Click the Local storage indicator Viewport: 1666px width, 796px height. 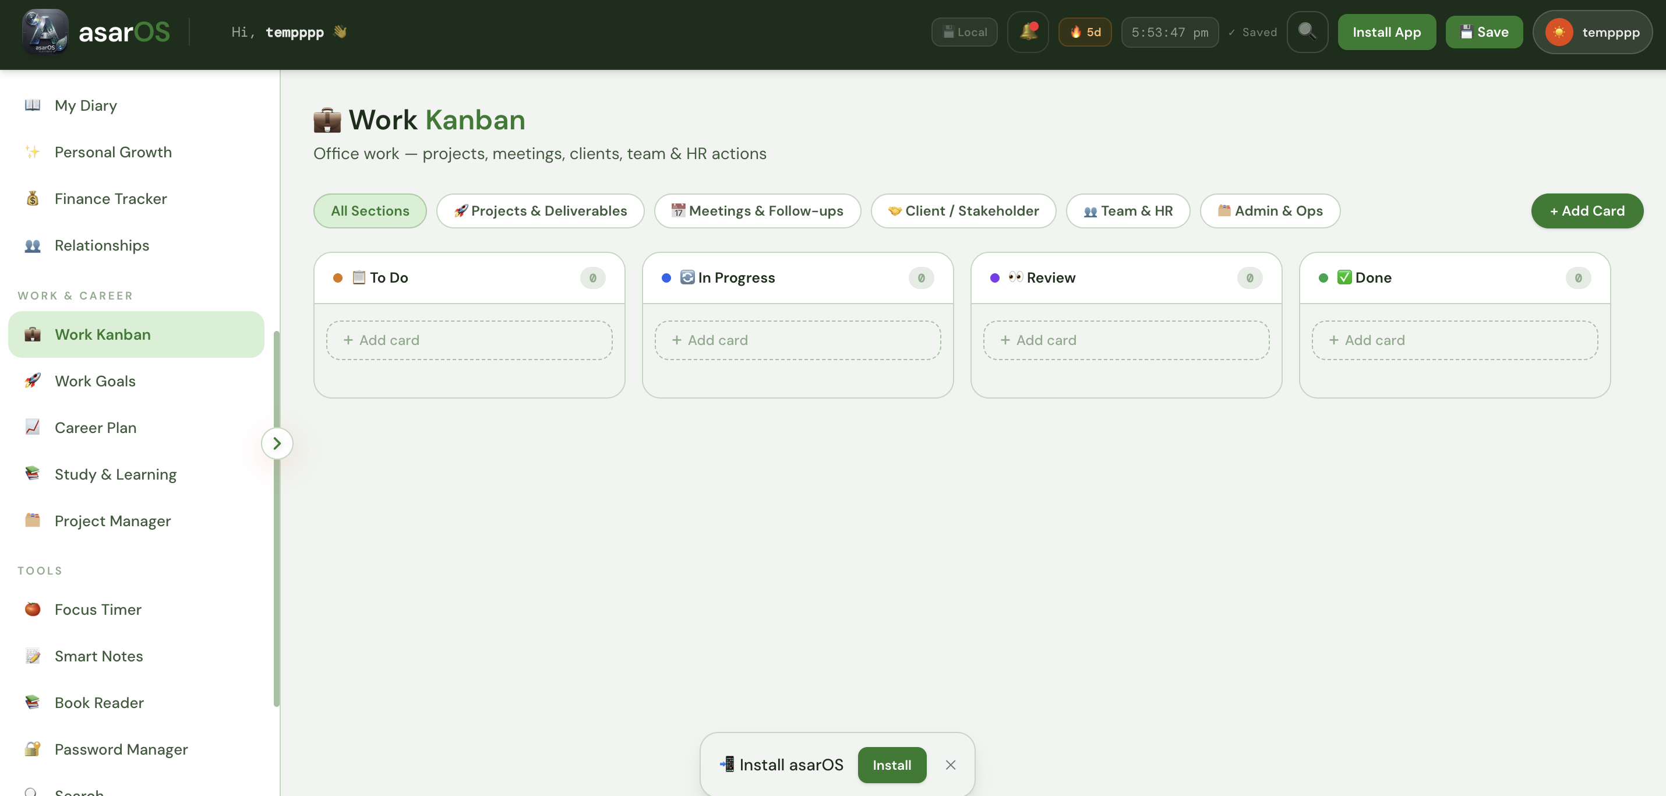click(x=963, y=31)
